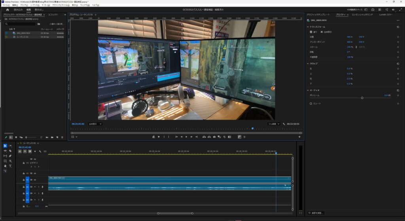Open the zoom level dropdown in program monitor
This screenshot has height=221, width=405.
[95, 124]
